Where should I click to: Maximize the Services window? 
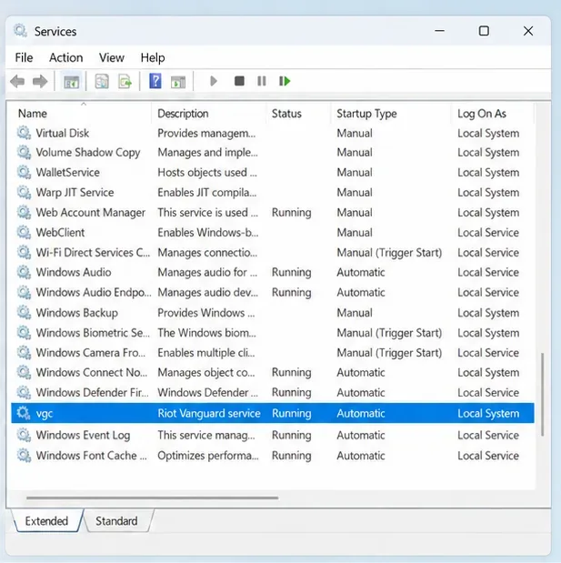tap(484, 31)
